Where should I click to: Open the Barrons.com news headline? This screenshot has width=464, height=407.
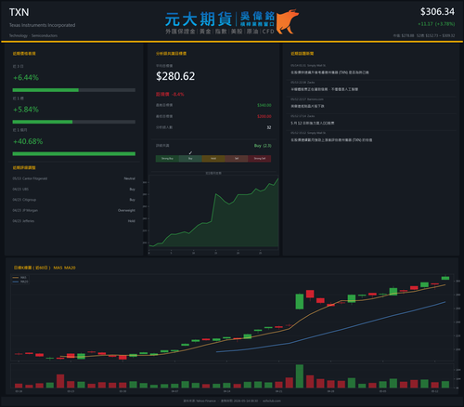307,106
